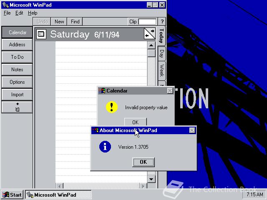Open the Notes section
Screen dimensions: 267x200
[17, 70]
